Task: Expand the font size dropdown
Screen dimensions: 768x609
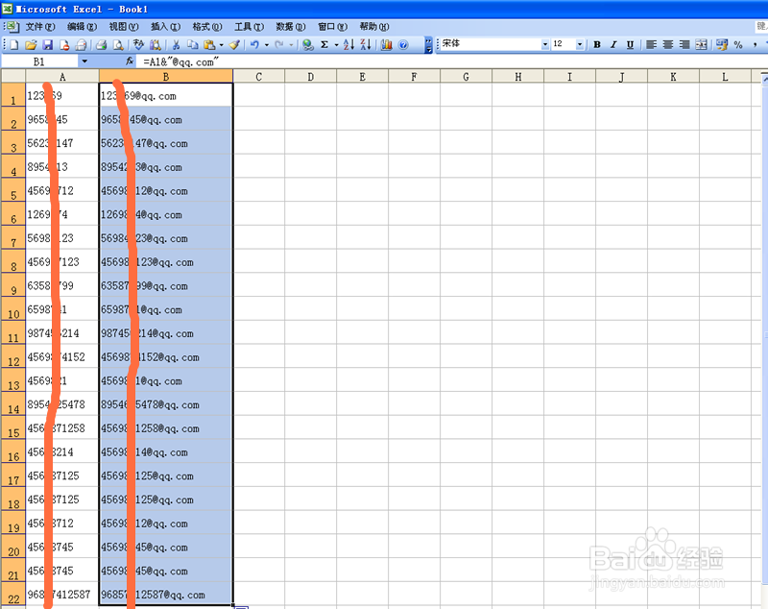Action: coord(580,44)
